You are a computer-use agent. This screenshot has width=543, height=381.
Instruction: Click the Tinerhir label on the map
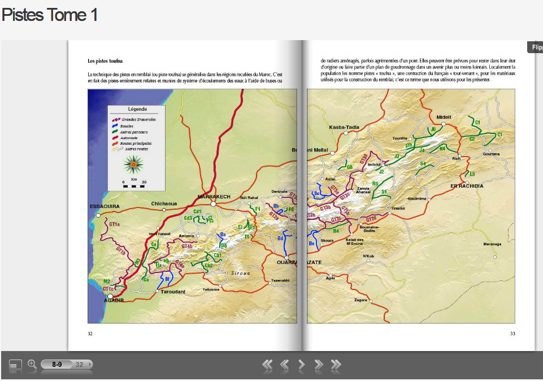398,209
